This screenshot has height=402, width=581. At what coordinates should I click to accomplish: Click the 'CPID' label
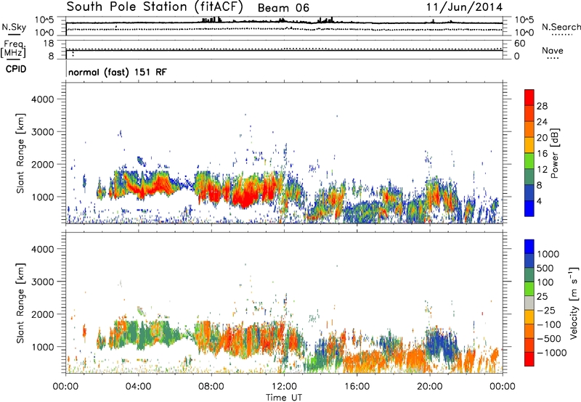point(16,69)
